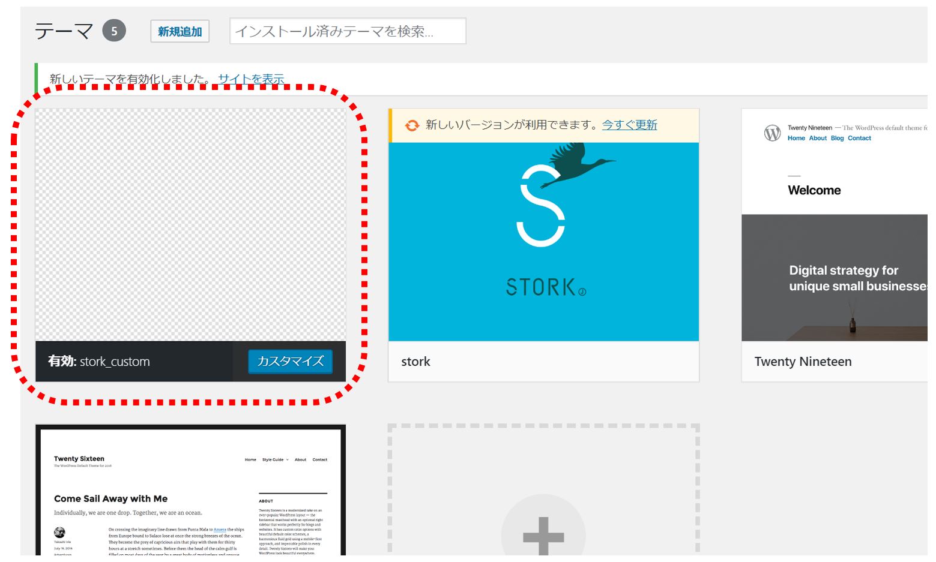Click the 有効: stork_custom label

coord(99,362)
